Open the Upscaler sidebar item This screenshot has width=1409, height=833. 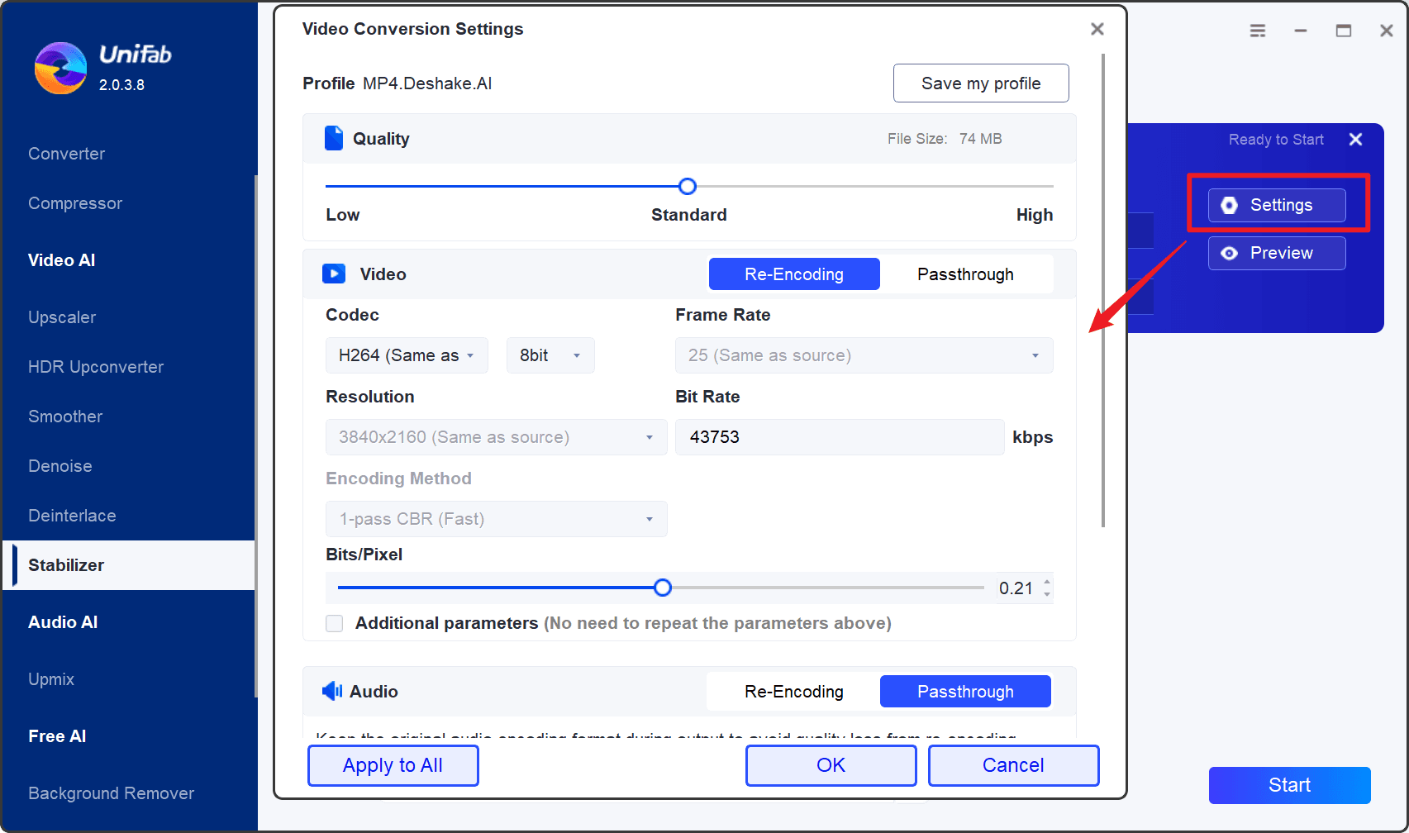62,317
